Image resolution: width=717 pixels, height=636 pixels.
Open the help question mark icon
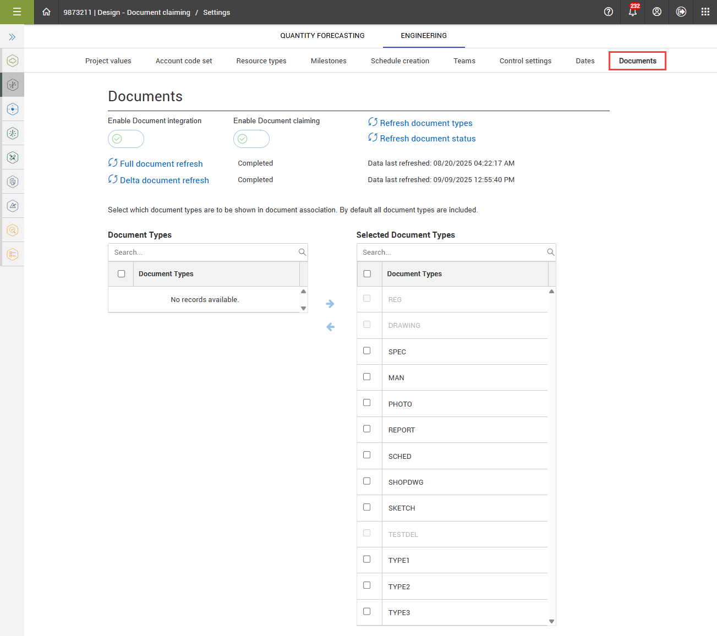pos(608,12)
